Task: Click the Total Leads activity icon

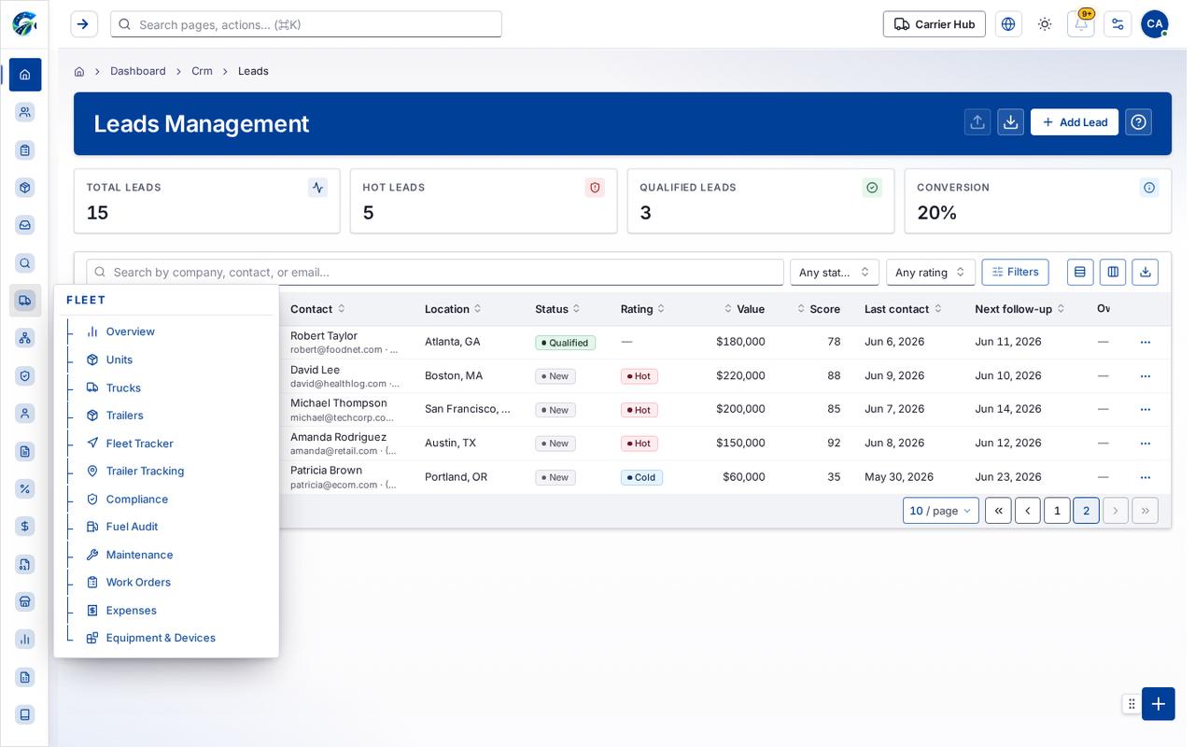Action: 317,188
